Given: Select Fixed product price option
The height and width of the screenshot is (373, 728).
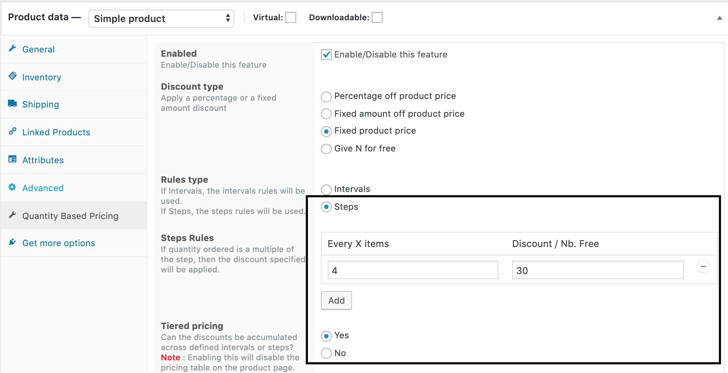Looking at the screenshot, I should [326, 132].
